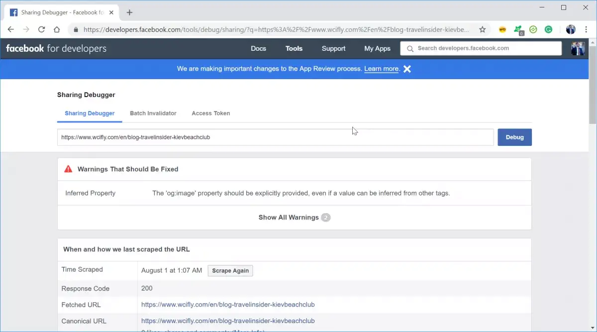
Task: Click round green extension icon
Action: (x=533, y=29)
